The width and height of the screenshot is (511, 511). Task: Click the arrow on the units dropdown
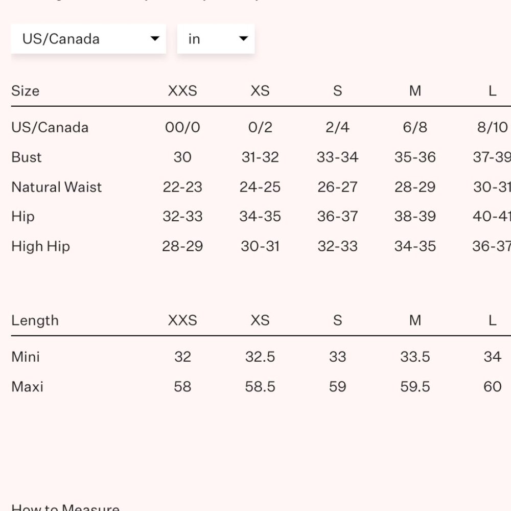pos(243,39)
